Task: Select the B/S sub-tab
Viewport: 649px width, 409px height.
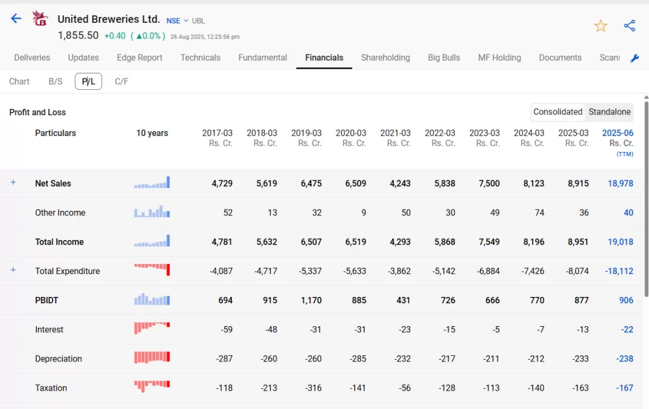Action: 56,82
